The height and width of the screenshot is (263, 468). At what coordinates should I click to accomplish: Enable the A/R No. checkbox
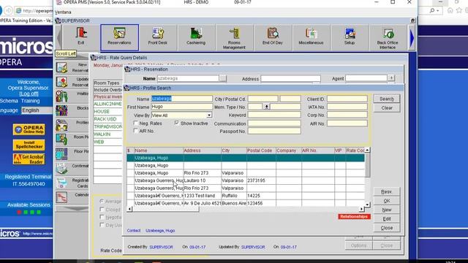click(x=135, y=131)
